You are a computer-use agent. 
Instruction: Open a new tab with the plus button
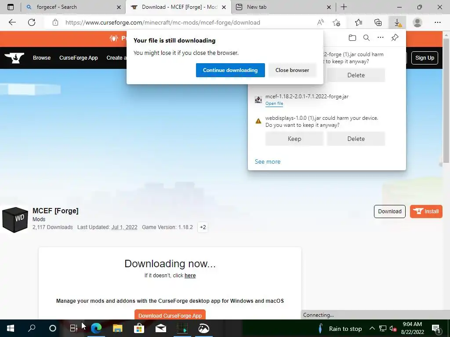pyautogui.click(x=344, y=7)
